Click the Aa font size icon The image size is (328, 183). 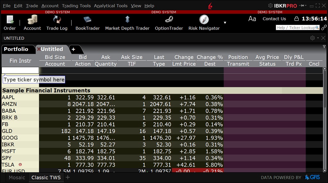[x=252, y=19]
